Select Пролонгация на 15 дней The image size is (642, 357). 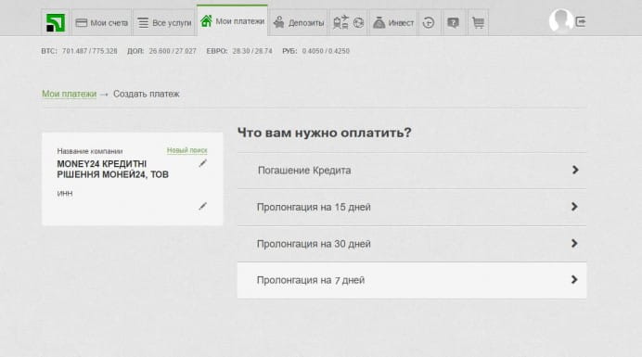[x=412, y=207]
